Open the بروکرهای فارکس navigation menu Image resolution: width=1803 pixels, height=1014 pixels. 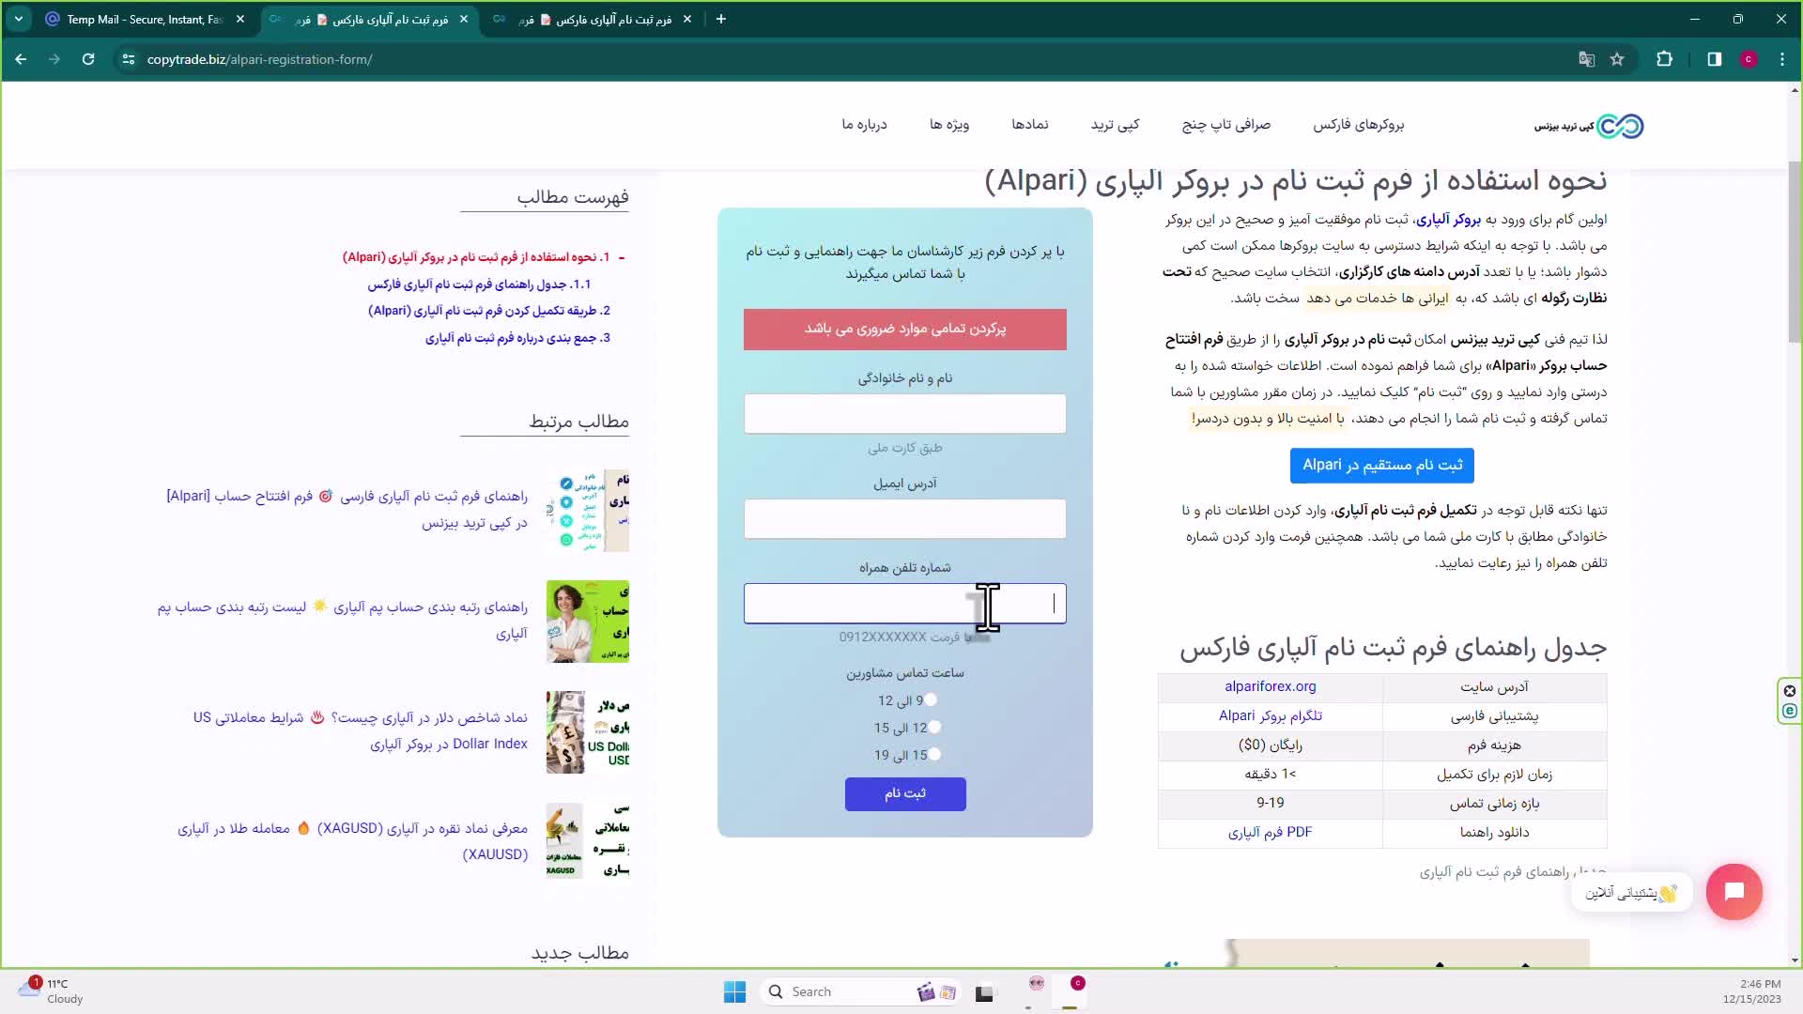pyautogui.click(x=1358, y=125)
